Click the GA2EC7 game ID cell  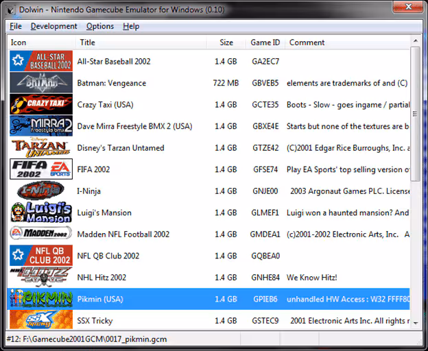(265, 62)
